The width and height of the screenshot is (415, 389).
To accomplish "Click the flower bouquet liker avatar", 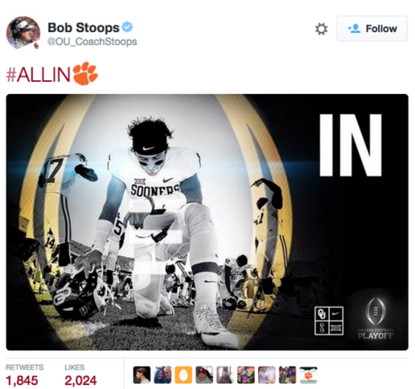I will point(246,375).
